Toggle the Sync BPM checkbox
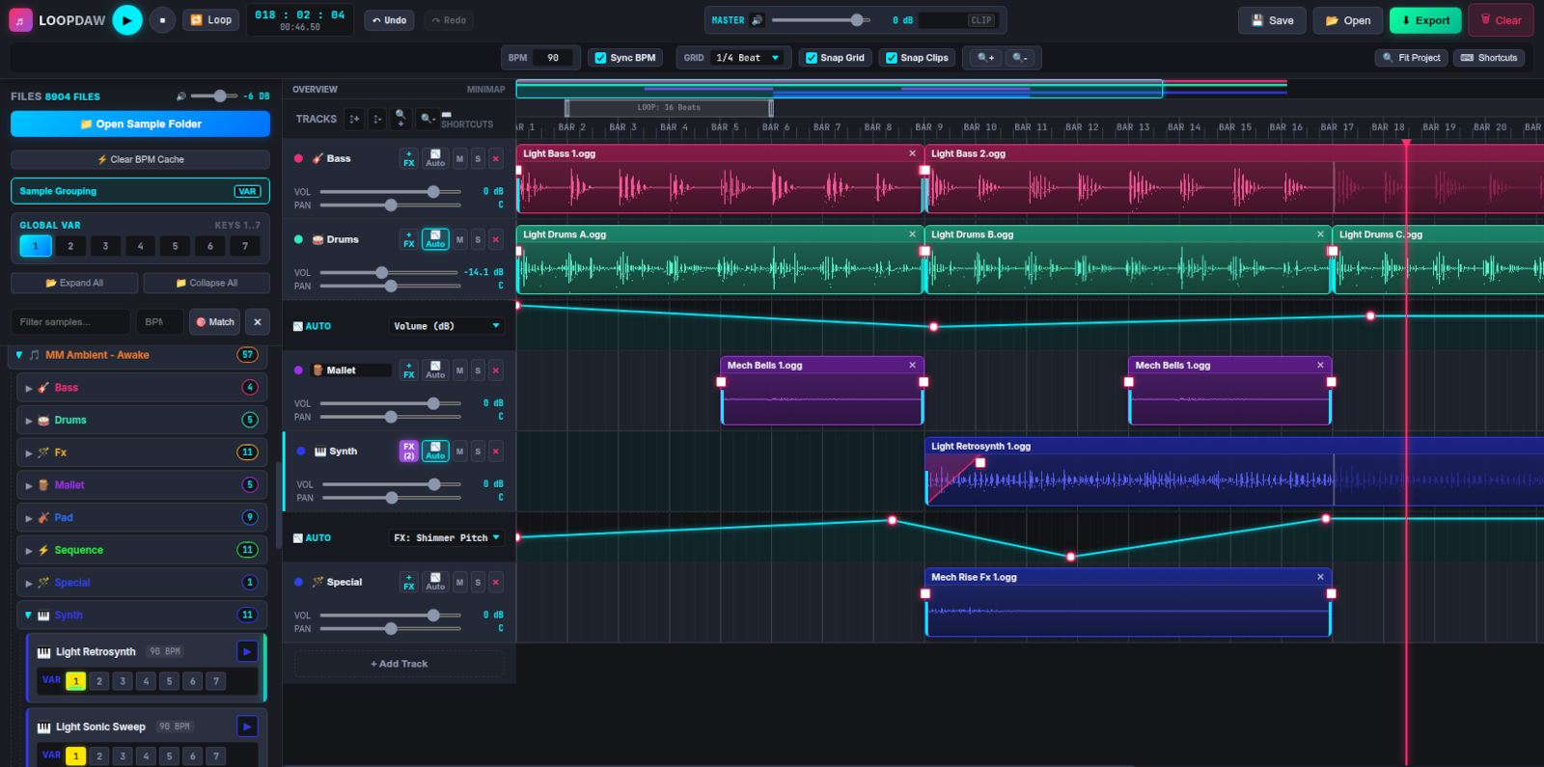Image resolution: width=1544 pixels, height=767 pixels. (x=600, y=58)
